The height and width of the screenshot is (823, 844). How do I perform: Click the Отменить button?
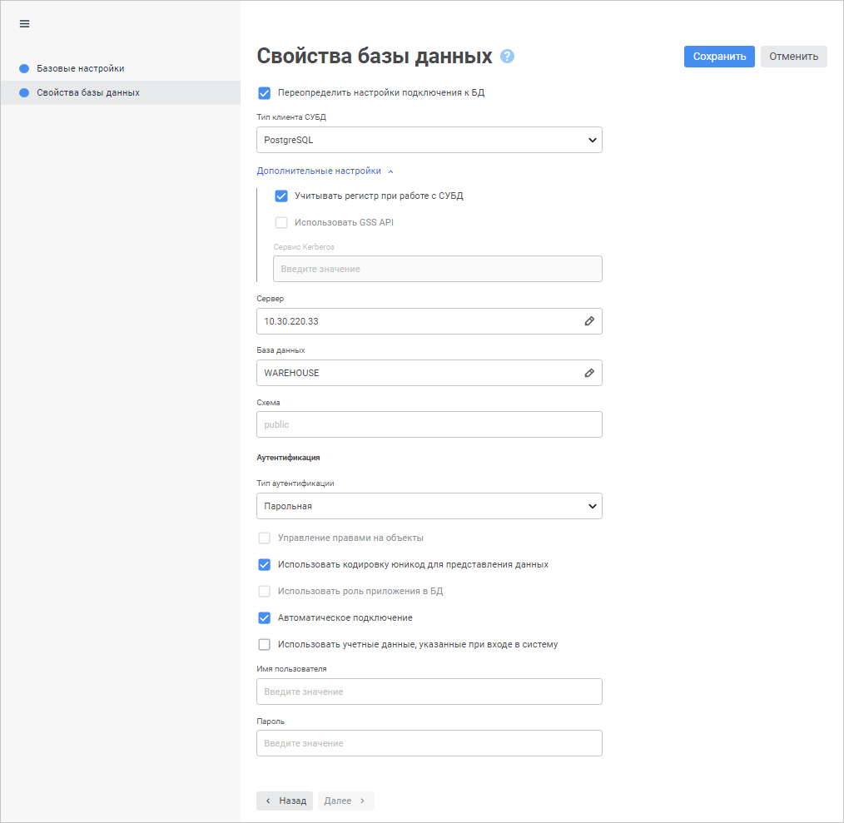[793, 57]
